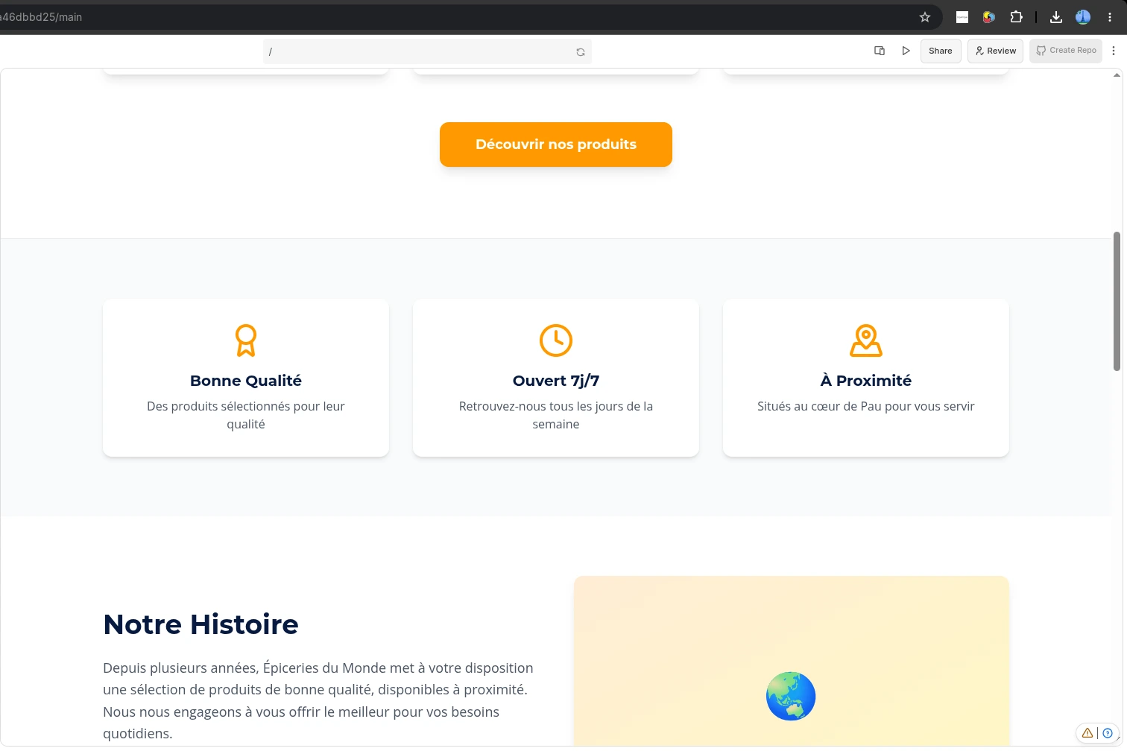Click the colorful circular extension icon
Viewport: 1127px width, 751px height.
tap(989, 17)
